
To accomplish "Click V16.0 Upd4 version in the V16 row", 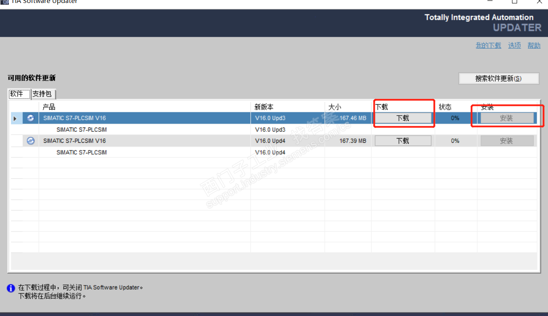I will (270, 141).
